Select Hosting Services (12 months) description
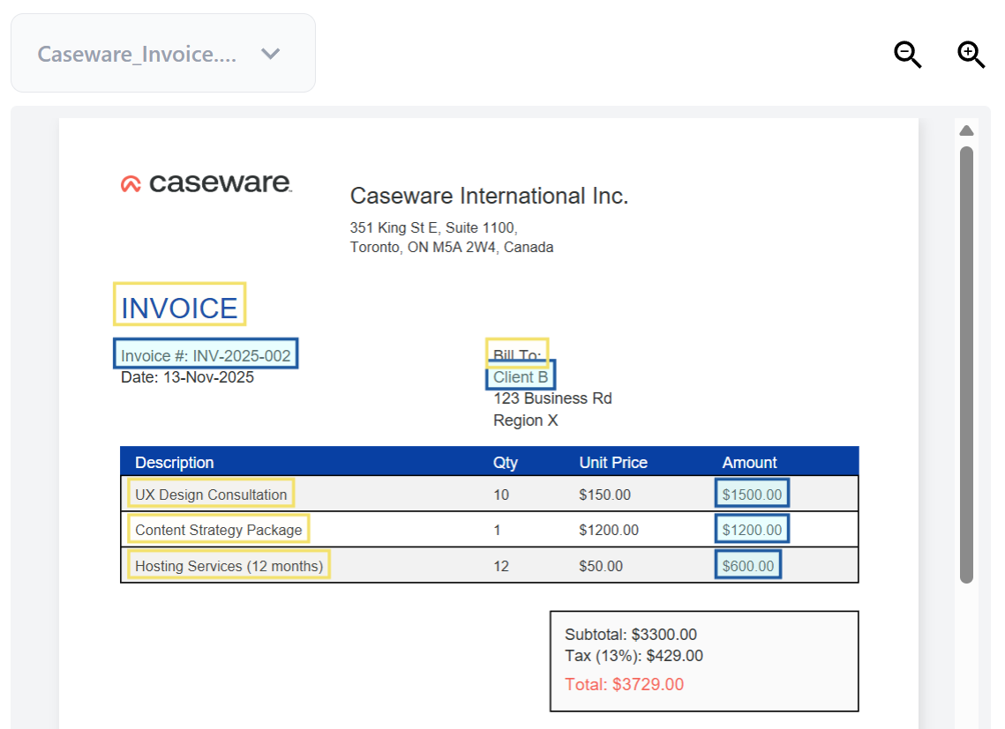 tap(229, 565)
